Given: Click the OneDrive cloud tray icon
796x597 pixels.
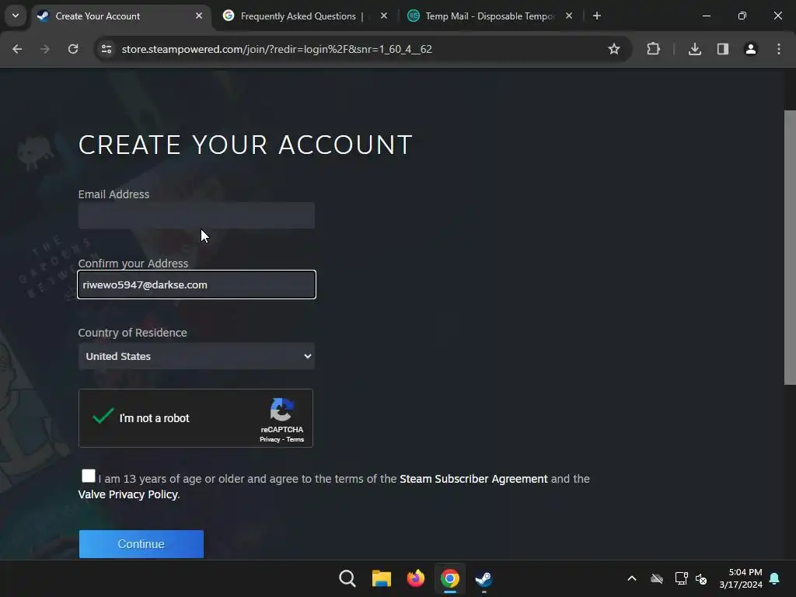Looking at the screenshot, I should 657,578.
